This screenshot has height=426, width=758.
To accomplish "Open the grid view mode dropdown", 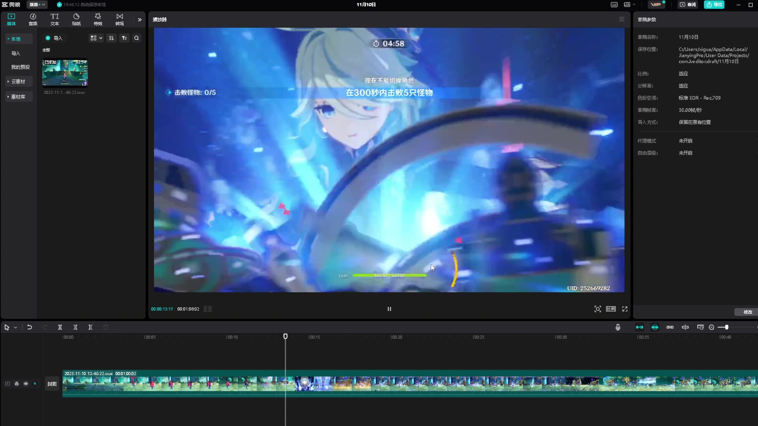I will pyautogui.click(x=96, y=38).
